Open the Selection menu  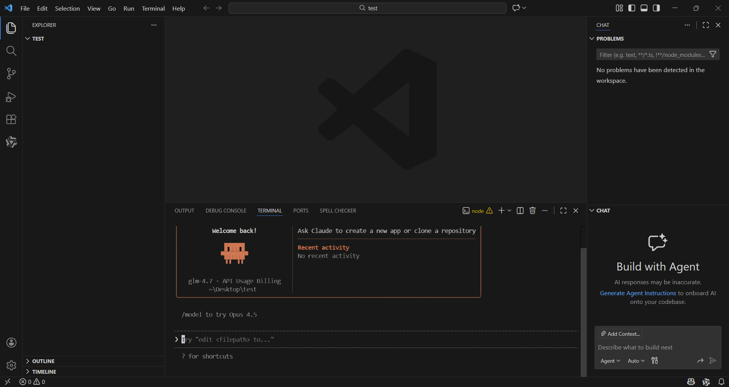(x=67, y=8)
